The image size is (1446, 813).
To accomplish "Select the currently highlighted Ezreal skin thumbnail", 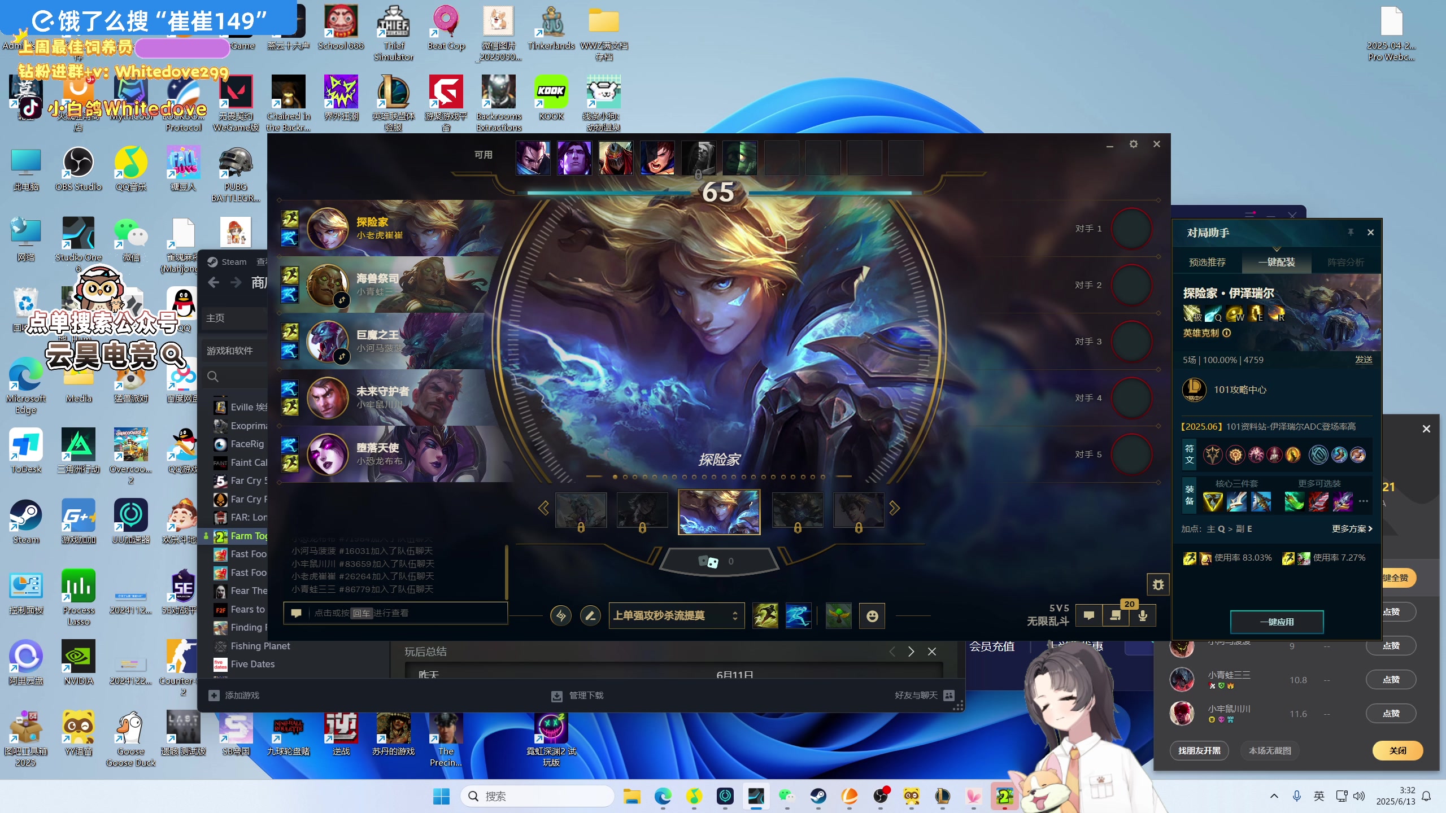I will point(718,512).
